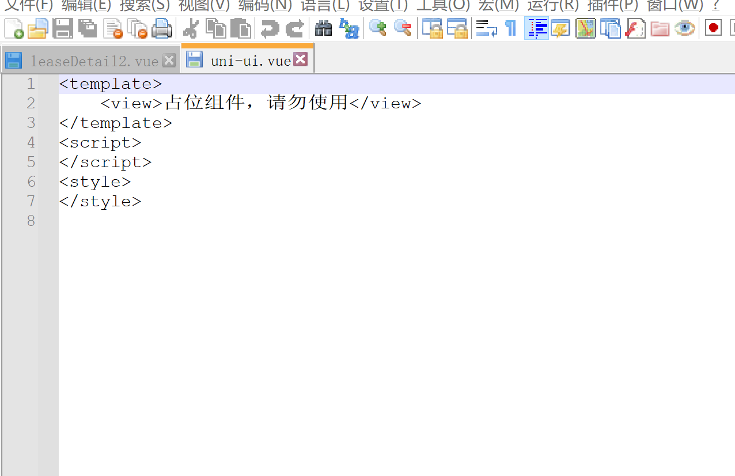
Task: Open the 宏(M) menu
Action: [x=499, y=5]
